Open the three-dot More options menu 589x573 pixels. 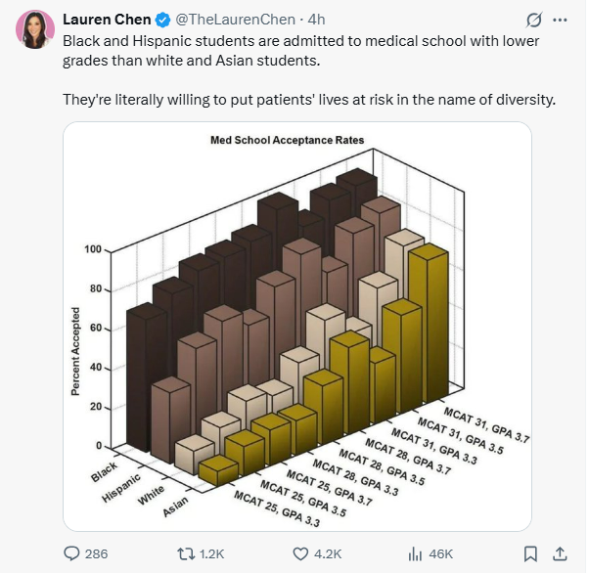coord(560,20)
